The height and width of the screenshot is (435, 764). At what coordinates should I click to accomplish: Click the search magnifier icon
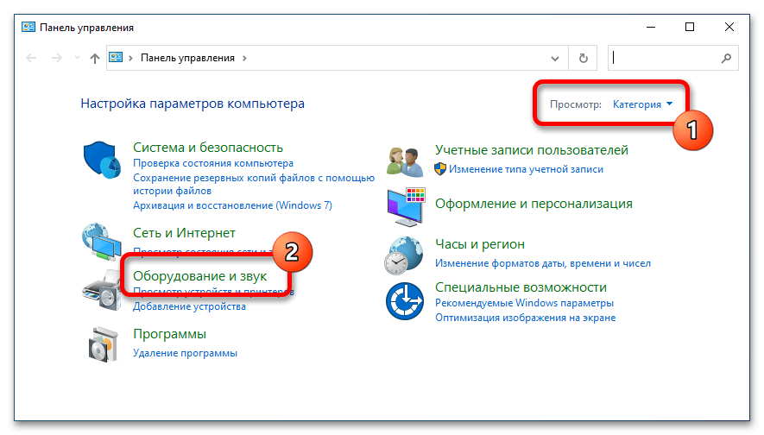tap(726, 58)
